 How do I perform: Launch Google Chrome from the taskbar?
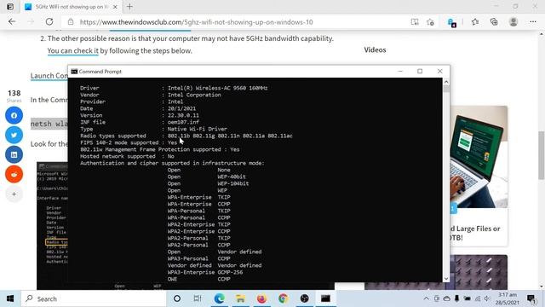(x=283, y=298)
